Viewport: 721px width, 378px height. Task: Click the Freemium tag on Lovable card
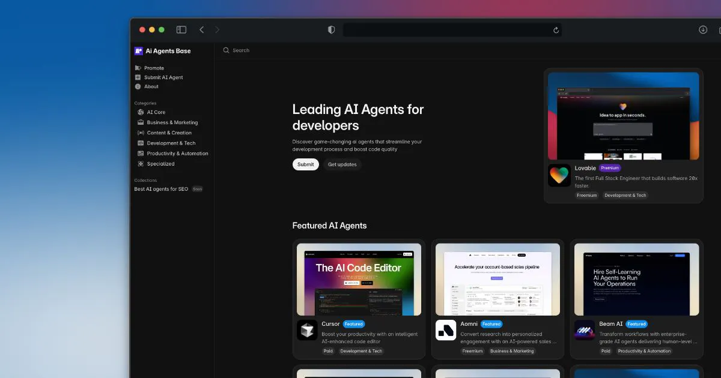(586, 195)
